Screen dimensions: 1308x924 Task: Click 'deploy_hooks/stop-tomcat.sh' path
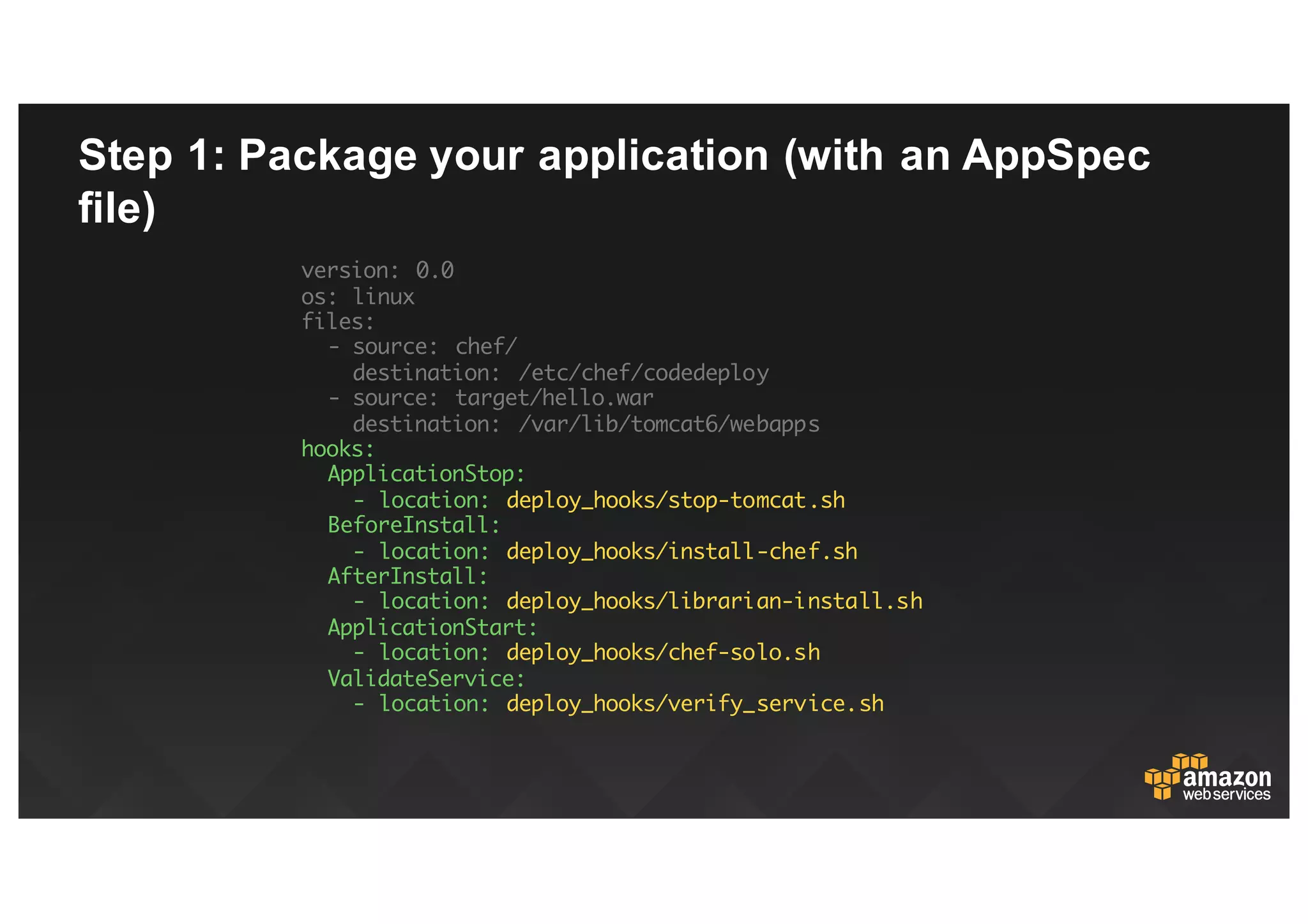click(676, 501)
